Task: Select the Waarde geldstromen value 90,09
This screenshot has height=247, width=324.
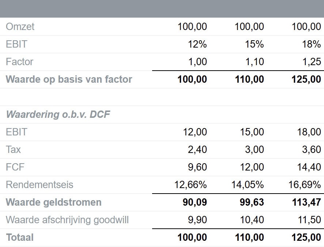Action: pos(195,202)
